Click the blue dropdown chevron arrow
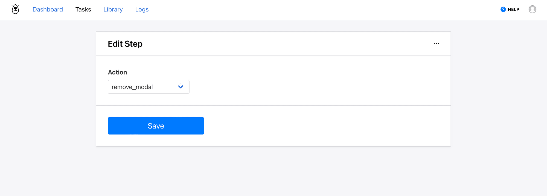The image size is (547, 196). click(181, 87)
